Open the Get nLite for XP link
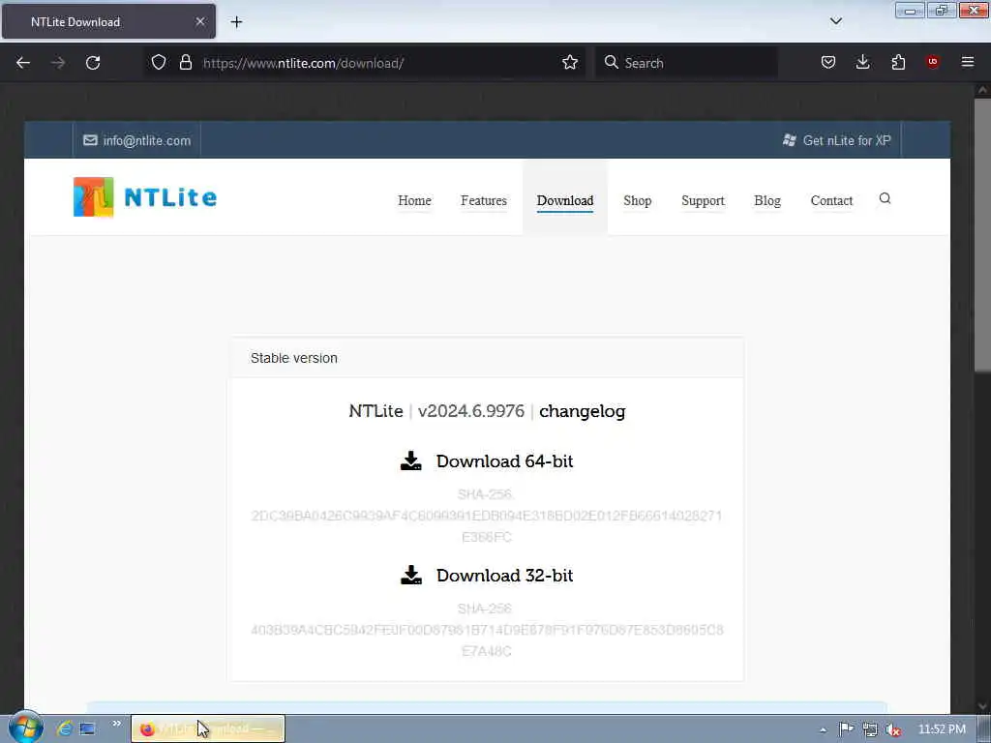Viewport: 991px width, 743px height. point(847,140)
